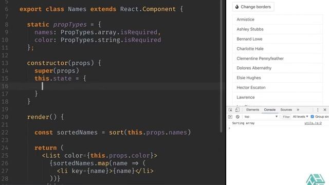Select the Lawrence list item
The width and height of the screenshot is (329, 185).
pos(278,97)
